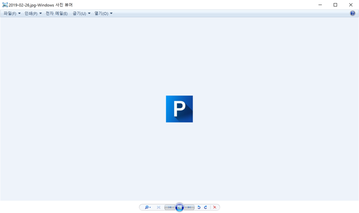Image resolution: width=359 pixels, height=213 pixels.
Task: Open the 파일(F) menu
Action: point(12,13)
